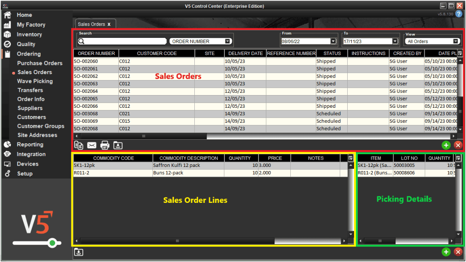The width and height of the screenshot is (466, 262).
Task: Change the View from All Orders
Action: pos(456,41)
